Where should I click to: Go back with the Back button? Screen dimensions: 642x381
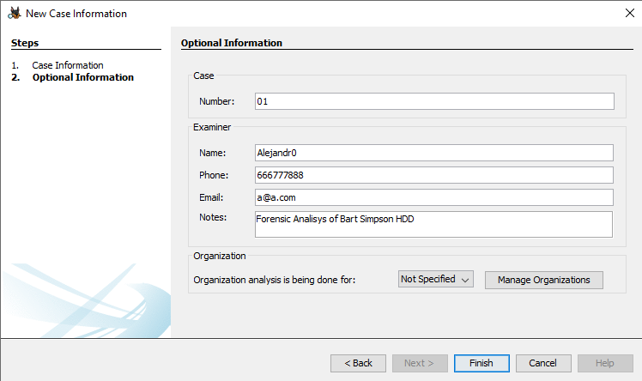[x=358, y=363]
